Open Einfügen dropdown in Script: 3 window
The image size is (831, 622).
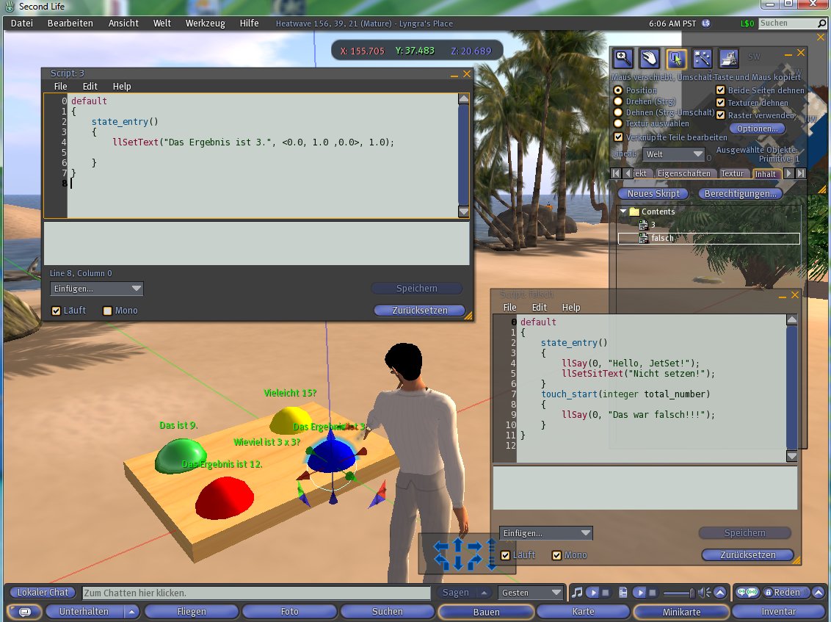coord(96,289)
